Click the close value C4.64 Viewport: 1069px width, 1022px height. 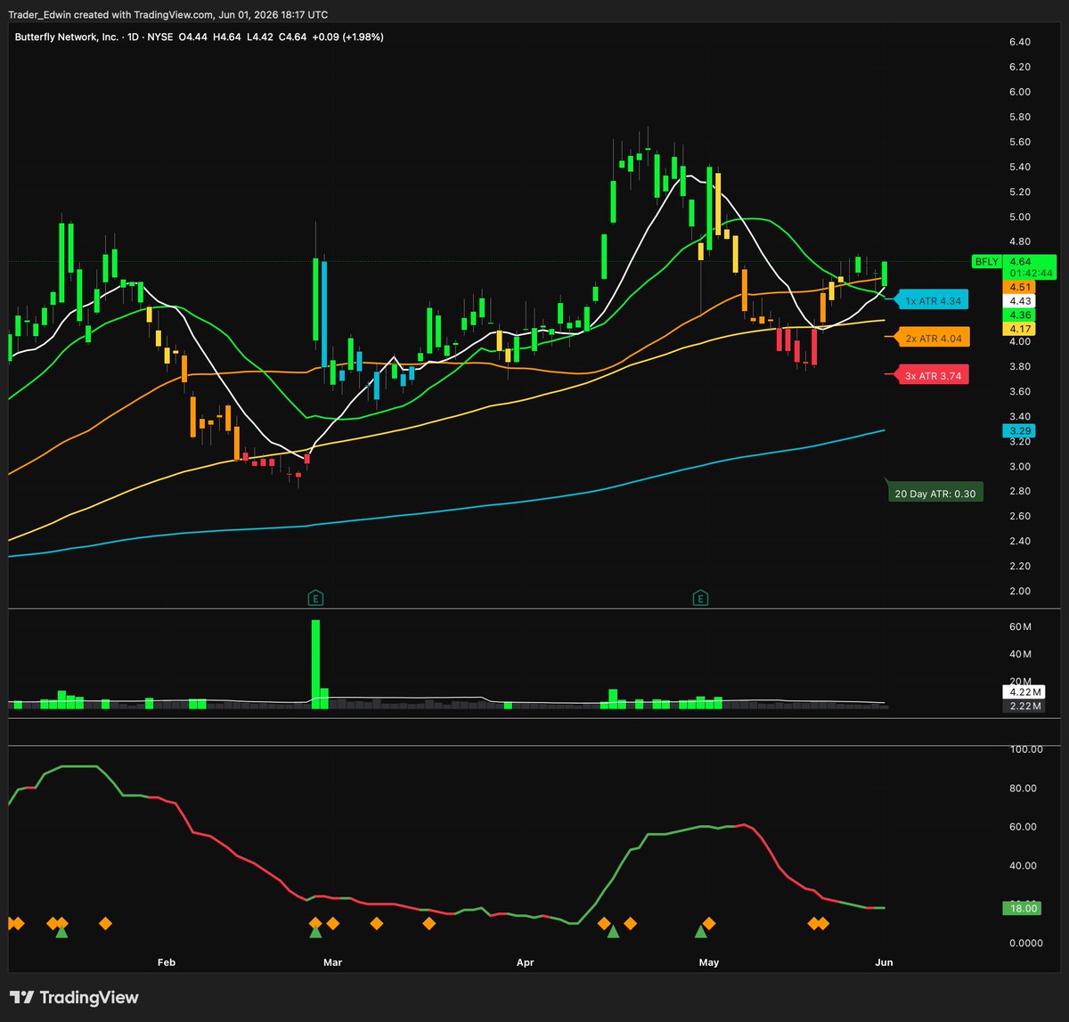294,37
